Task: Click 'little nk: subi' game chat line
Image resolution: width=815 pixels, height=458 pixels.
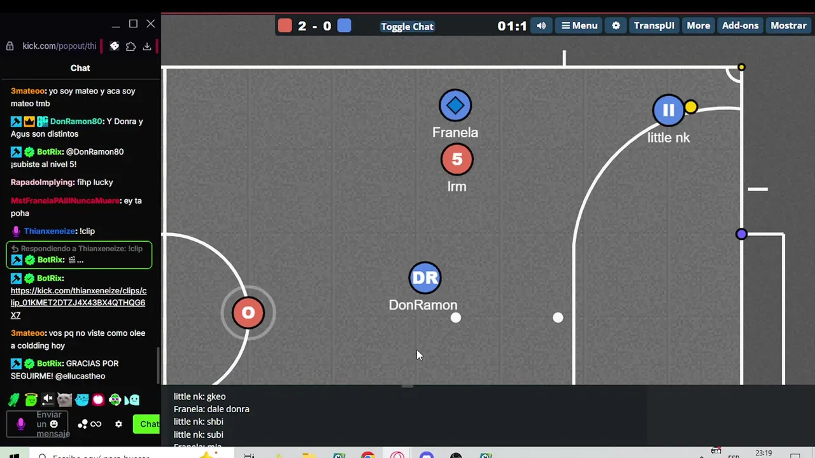Action: (199, 435)
